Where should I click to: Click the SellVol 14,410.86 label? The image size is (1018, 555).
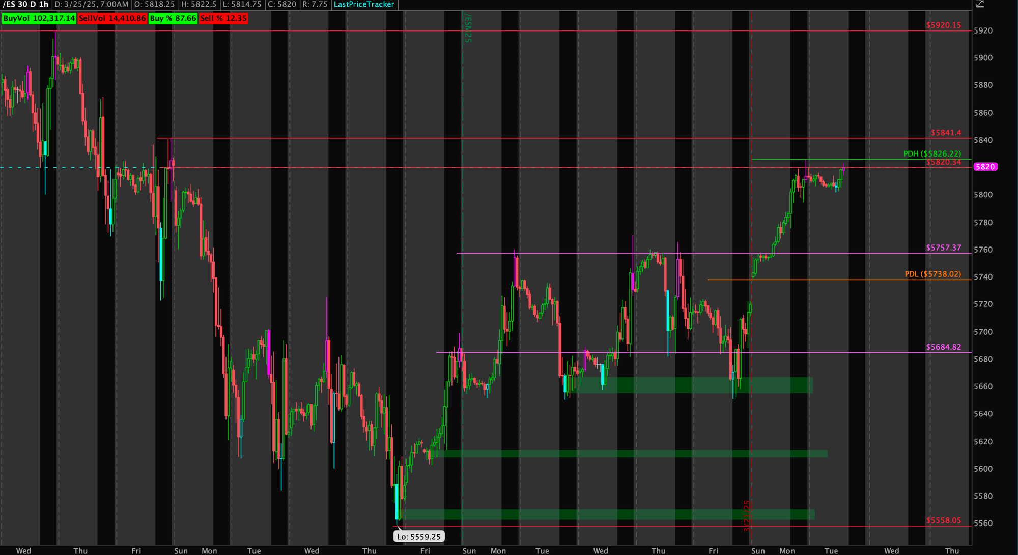click(112, 18)
